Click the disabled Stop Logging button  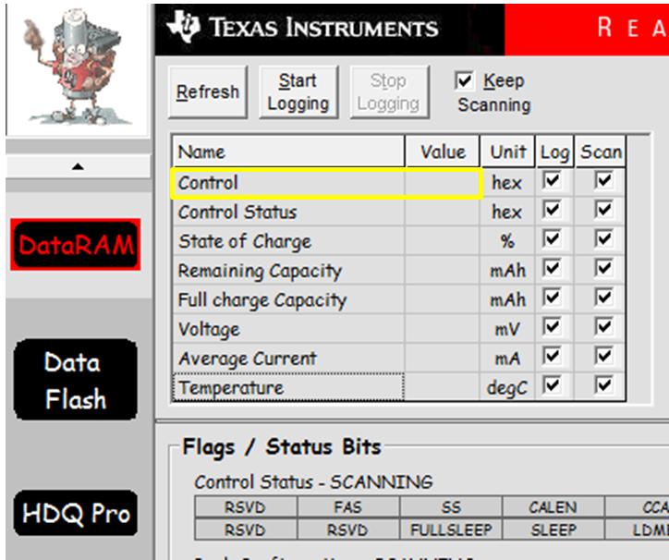pos(389,91)
